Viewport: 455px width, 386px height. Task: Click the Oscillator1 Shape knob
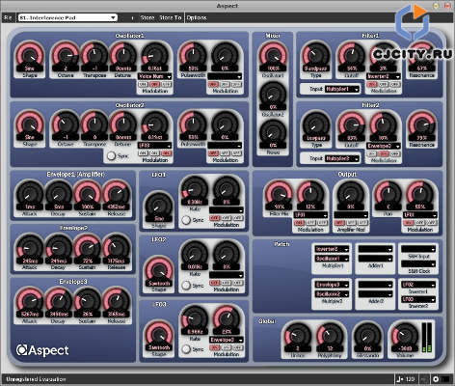(30, 55)
